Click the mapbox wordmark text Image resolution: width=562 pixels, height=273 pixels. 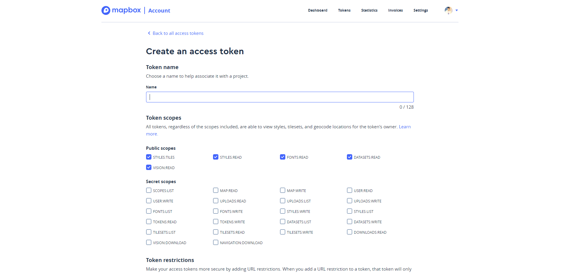tap(126, 10)
